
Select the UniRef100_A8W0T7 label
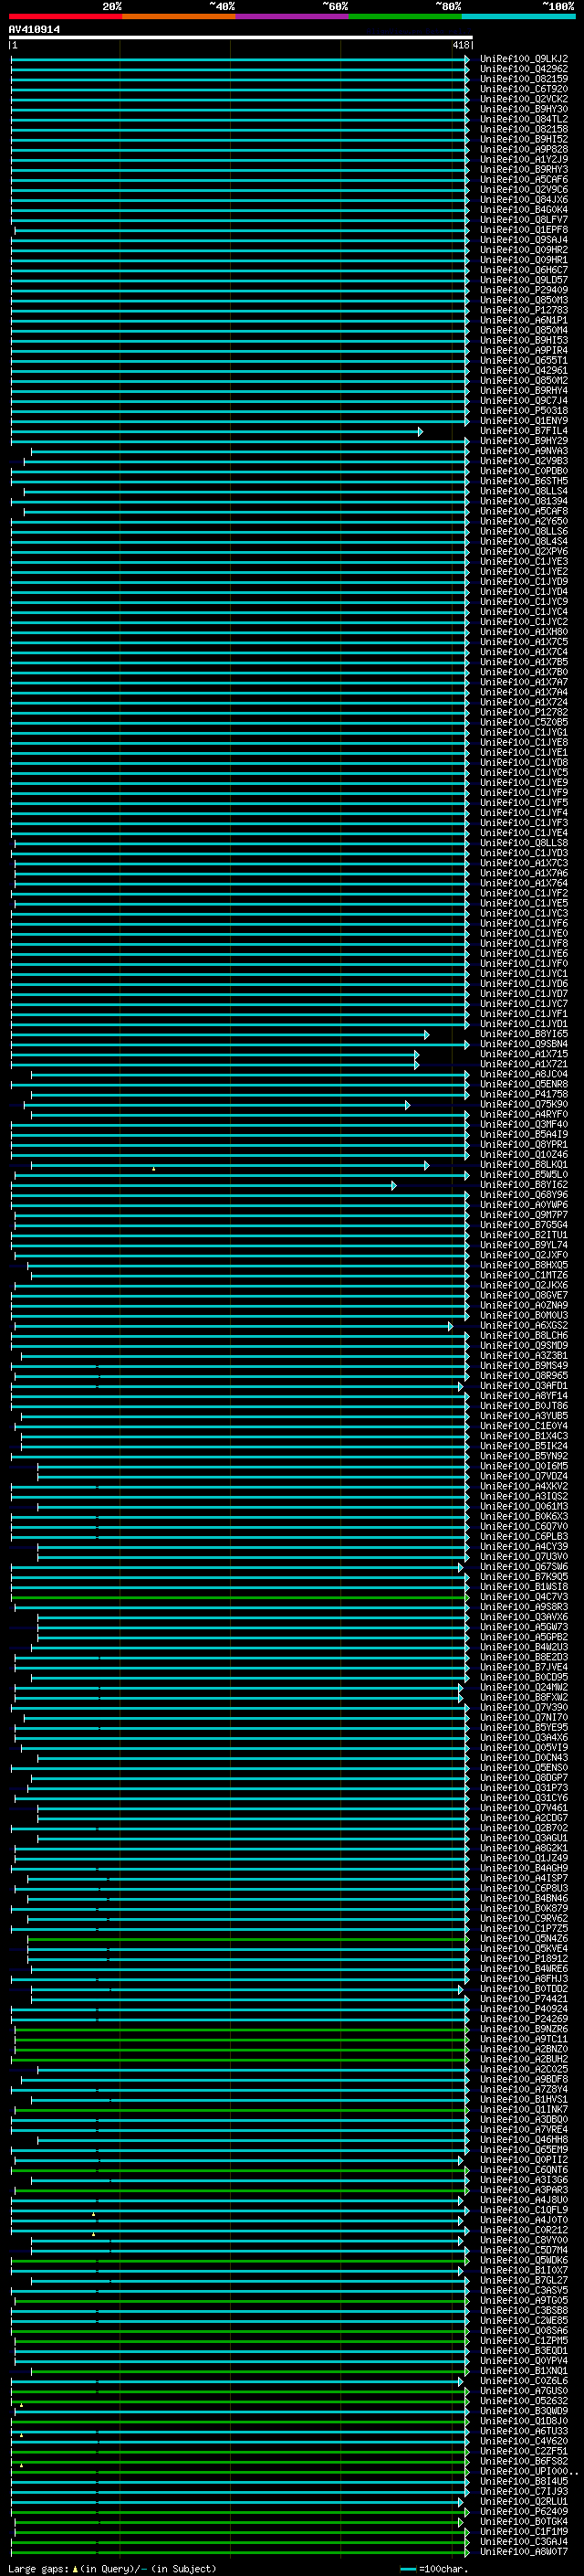tap(524, 2552)
